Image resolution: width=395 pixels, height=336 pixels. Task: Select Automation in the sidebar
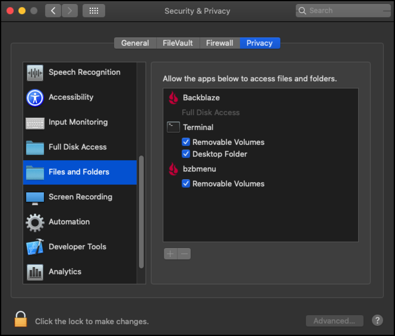tap(80, 222)
